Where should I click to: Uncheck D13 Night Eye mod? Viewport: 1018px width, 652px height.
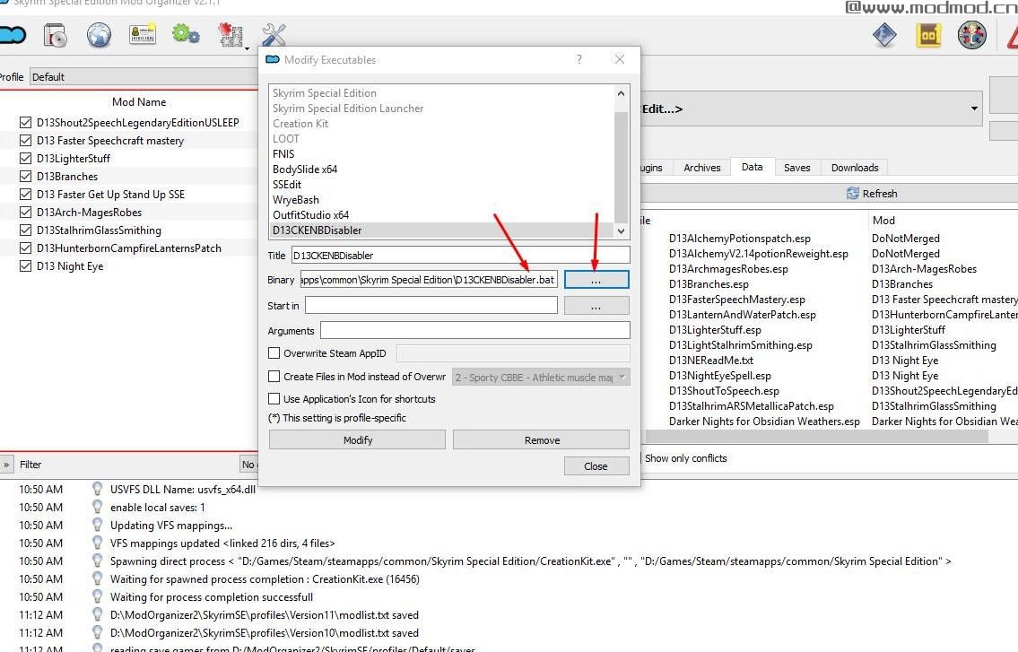25,265
